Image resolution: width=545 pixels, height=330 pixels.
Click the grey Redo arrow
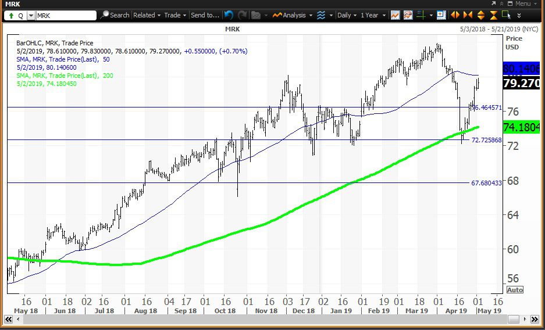243,15
